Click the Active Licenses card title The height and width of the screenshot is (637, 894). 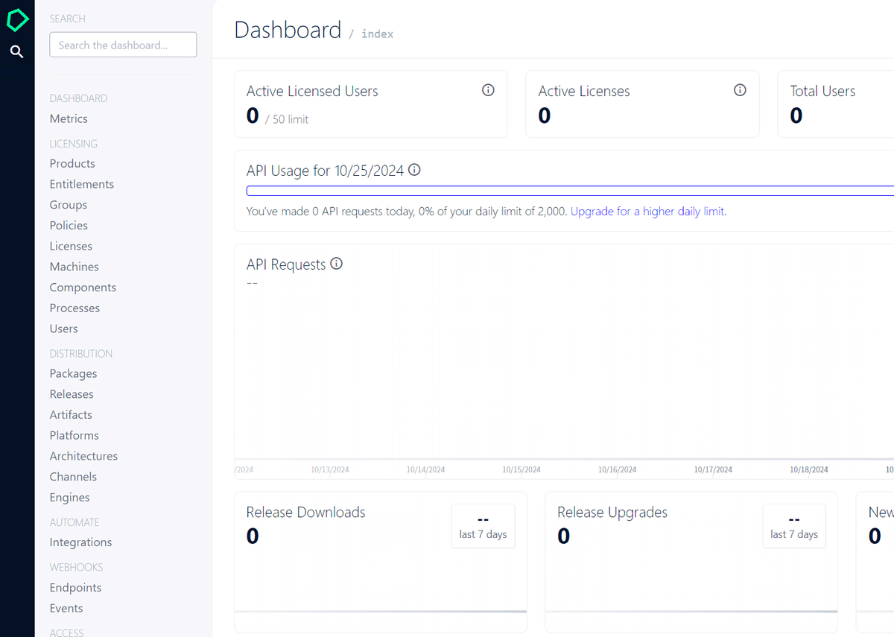click(584, 91)
